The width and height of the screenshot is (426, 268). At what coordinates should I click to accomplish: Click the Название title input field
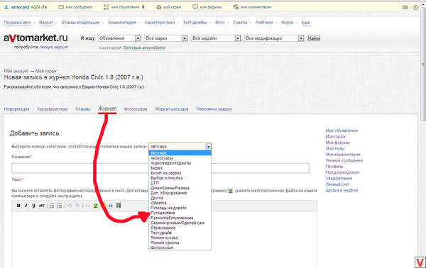(x=160, y=168)
